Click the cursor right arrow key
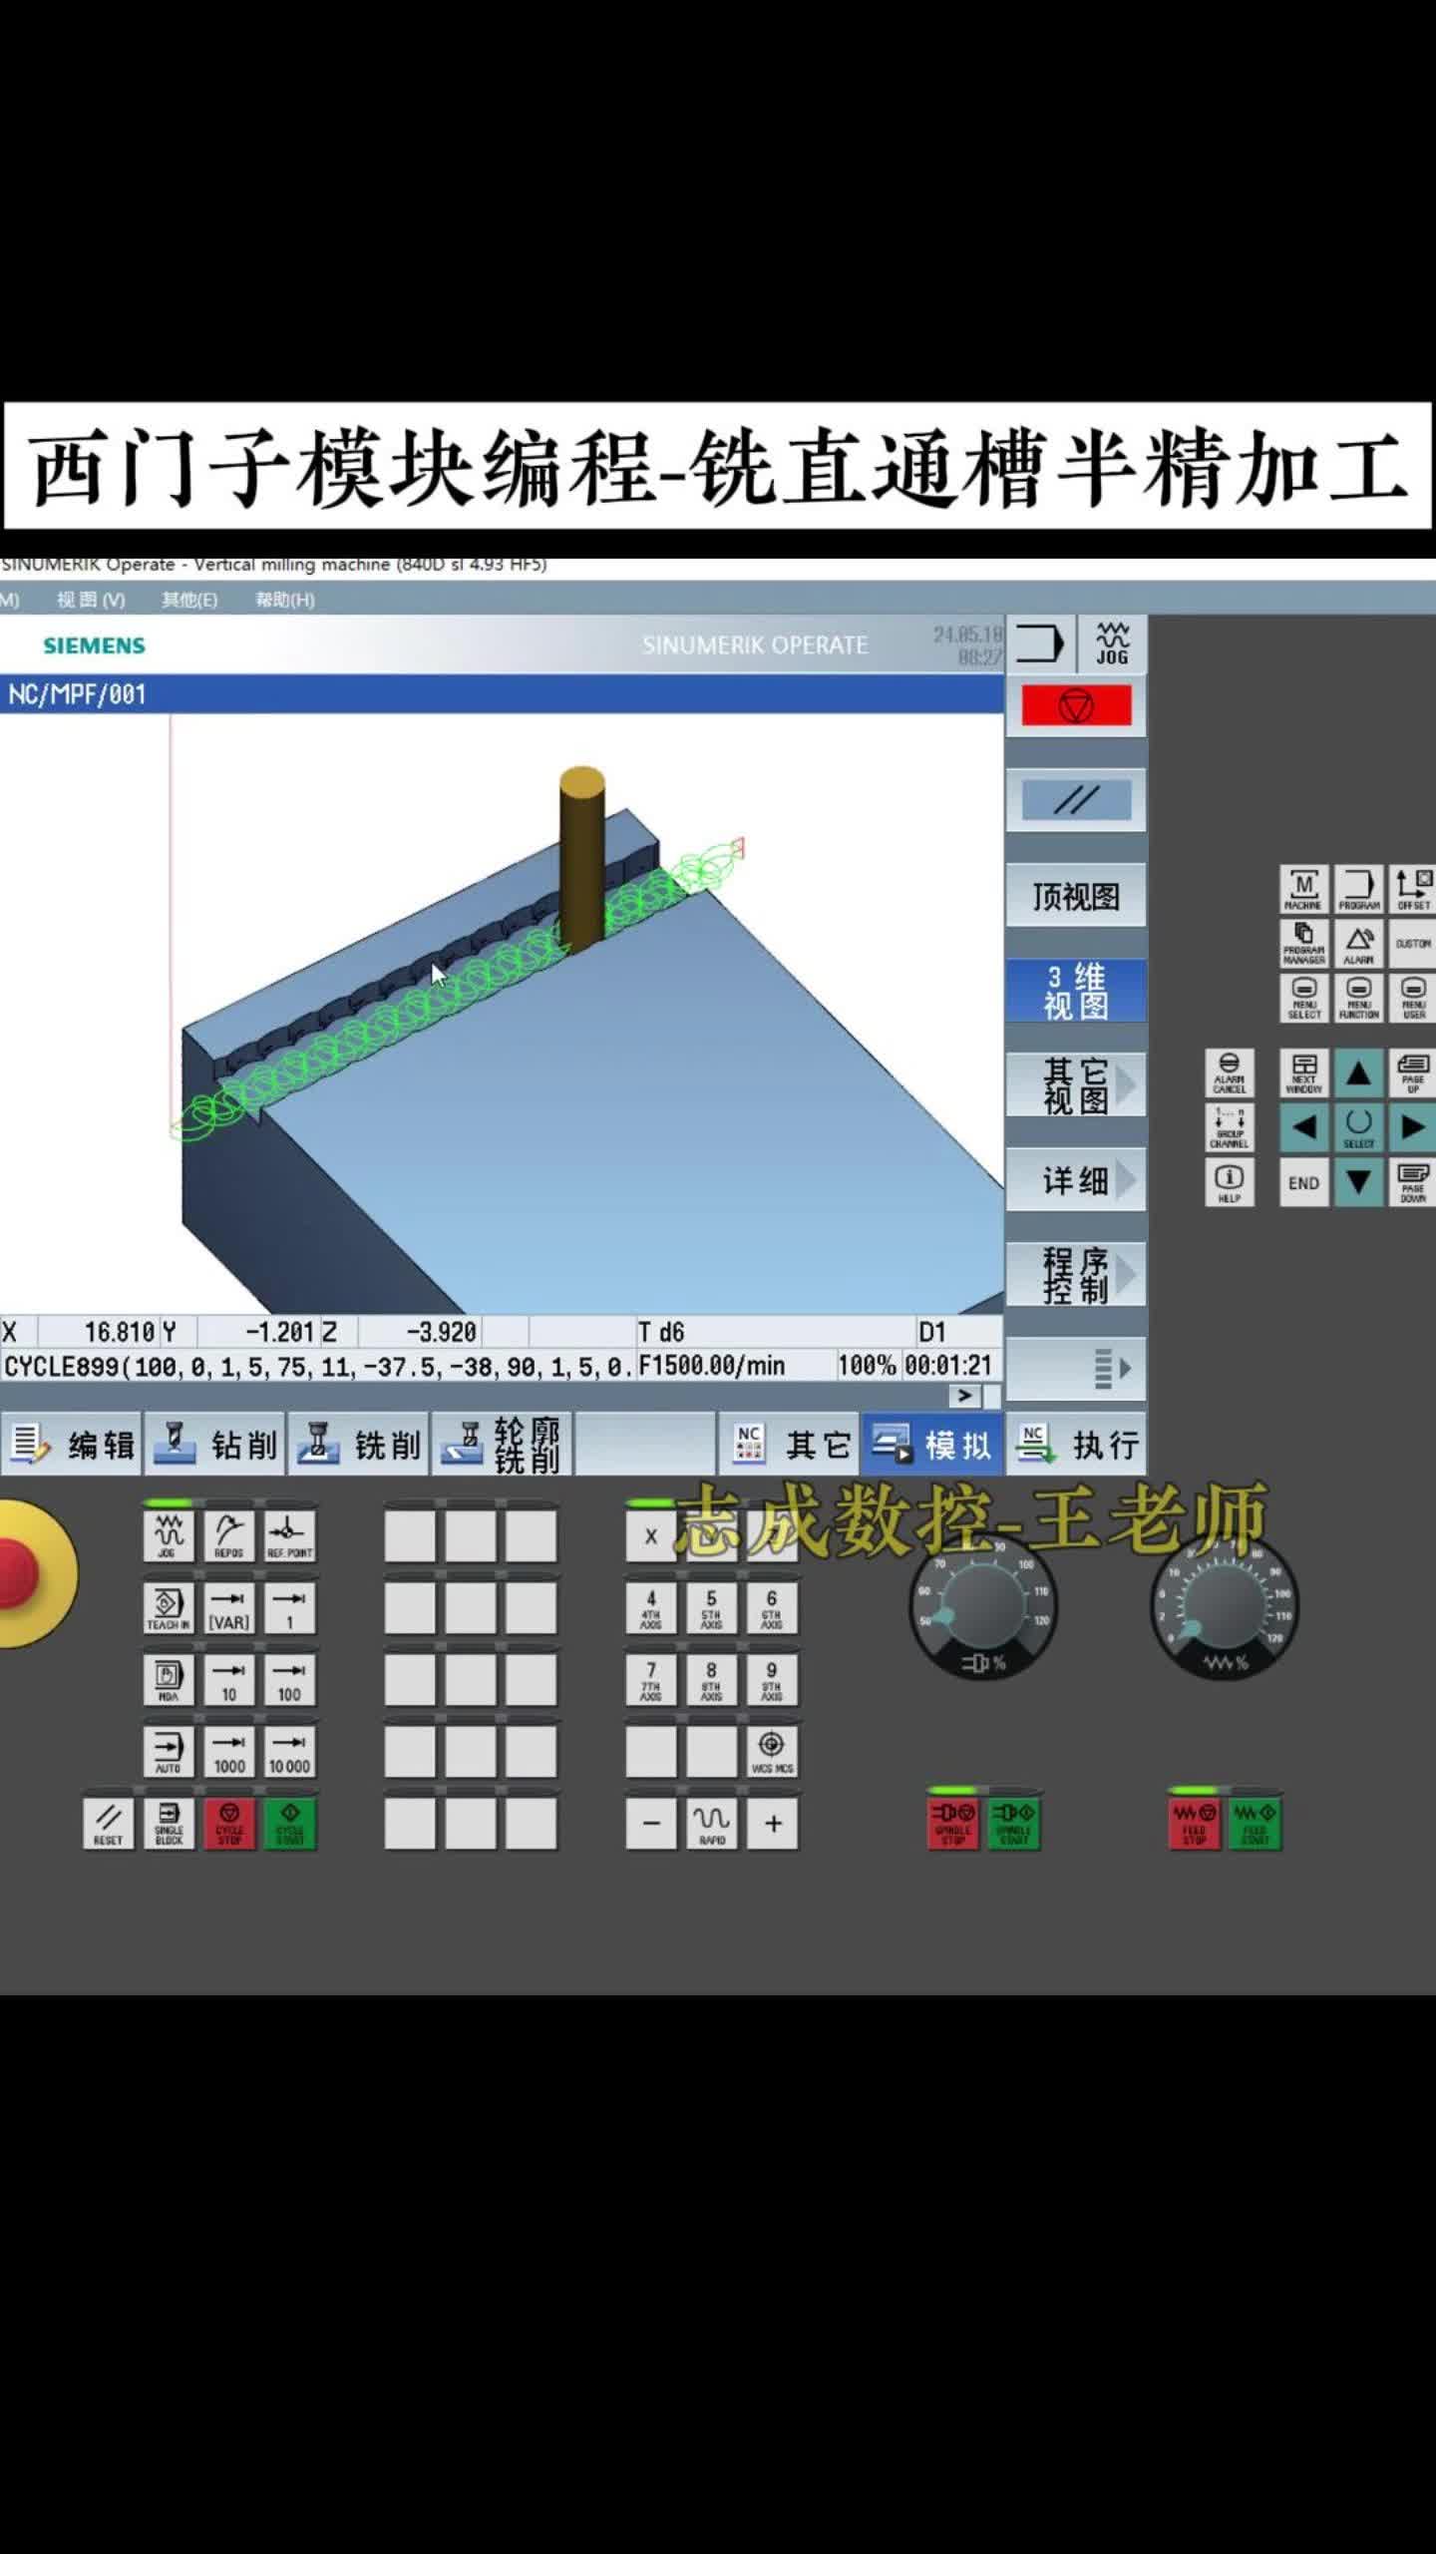Image resolution: width=1436 pixels, height=2554 pixels. 1413,1127
